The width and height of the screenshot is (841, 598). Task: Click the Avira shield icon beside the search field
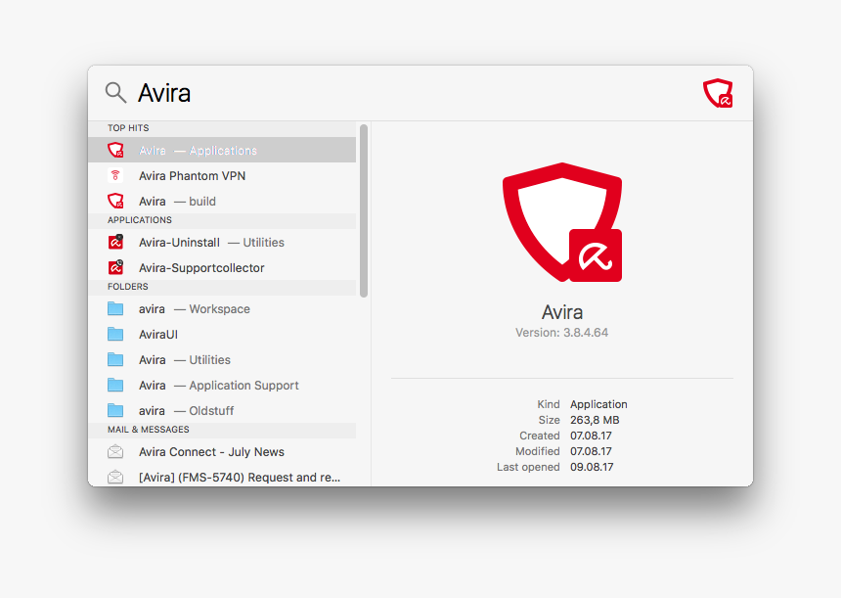click(718, 93)
